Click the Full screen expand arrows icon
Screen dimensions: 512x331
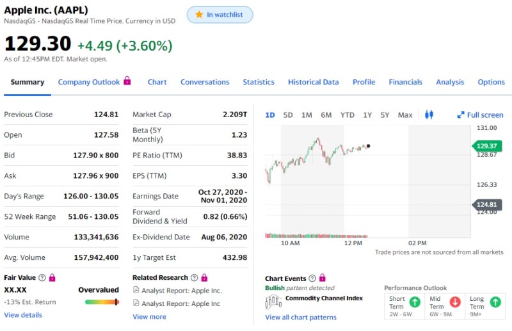point(460,115)
